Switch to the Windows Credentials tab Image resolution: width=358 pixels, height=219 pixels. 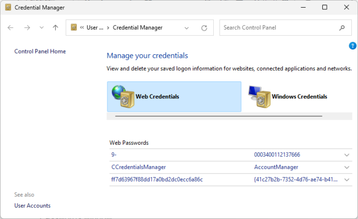point(299,96)
